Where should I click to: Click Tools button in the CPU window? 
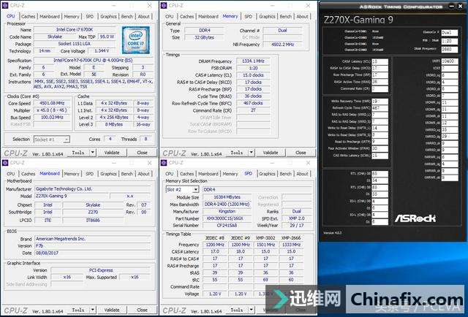(78, 153)
